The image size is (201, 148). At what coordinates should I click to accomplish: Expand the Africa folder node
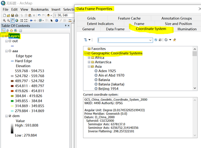(x=89, y=58)
